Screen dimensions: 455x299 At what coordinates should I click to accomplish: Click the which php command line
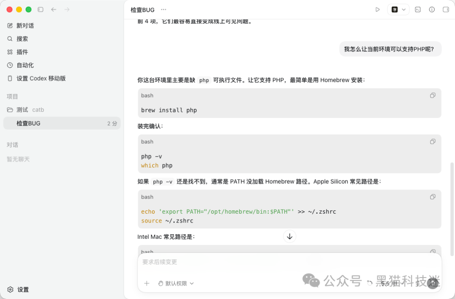point(157,165)
